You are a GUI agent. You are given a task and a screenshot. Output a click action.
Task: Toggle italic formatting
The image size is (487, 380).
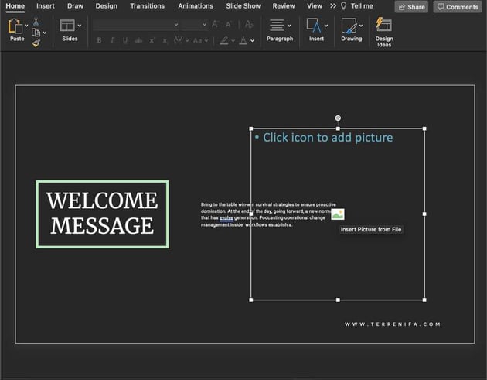coord(111,40)
